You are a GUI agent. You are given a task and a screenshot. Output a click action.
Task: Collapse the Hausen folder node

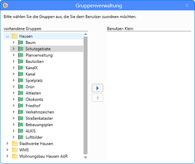[8, 36]
